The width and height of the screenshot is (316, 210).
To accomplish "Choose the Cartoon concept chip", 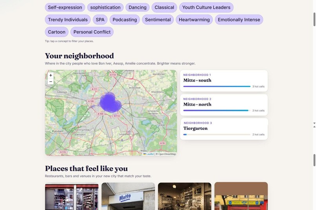I will pyautogui.click(x=56, y=32).
